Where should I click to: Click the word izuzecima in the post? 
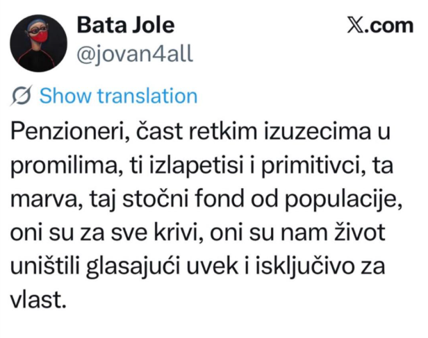(318, 131)
